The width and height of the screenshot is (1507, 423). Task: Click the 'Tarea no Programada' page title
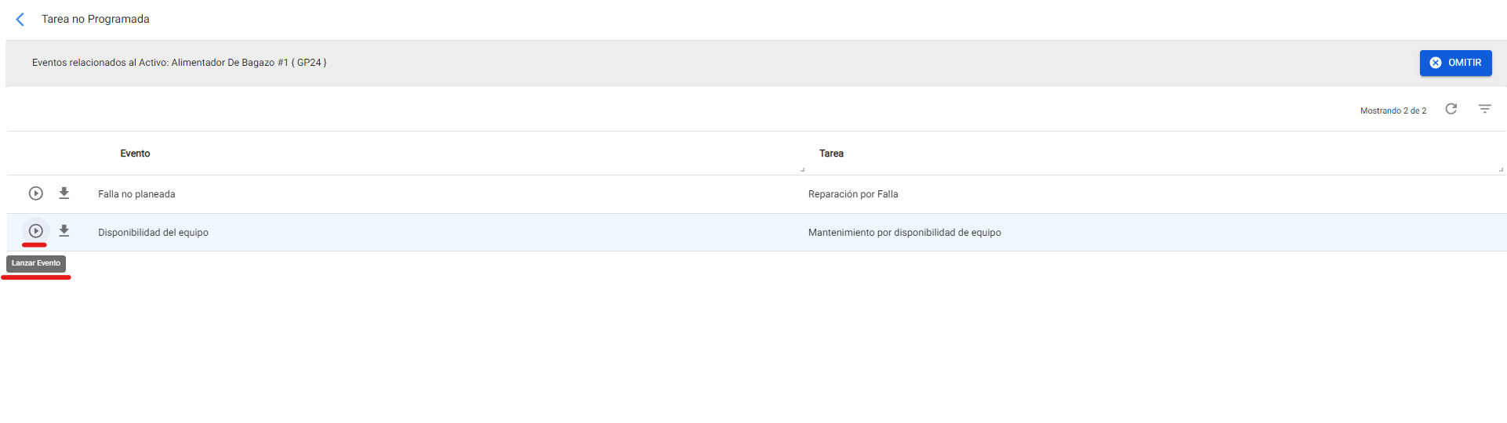coord(95,19)
